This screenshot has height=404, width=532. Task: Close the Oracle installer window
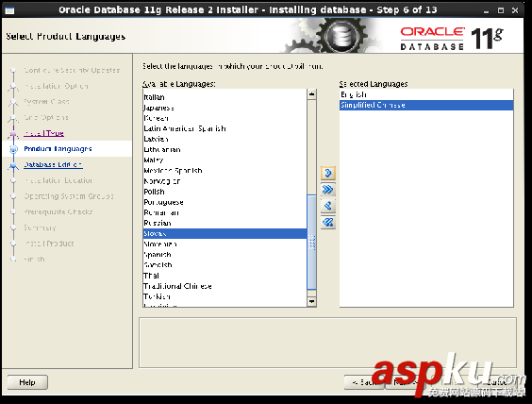tap(515, 10)
